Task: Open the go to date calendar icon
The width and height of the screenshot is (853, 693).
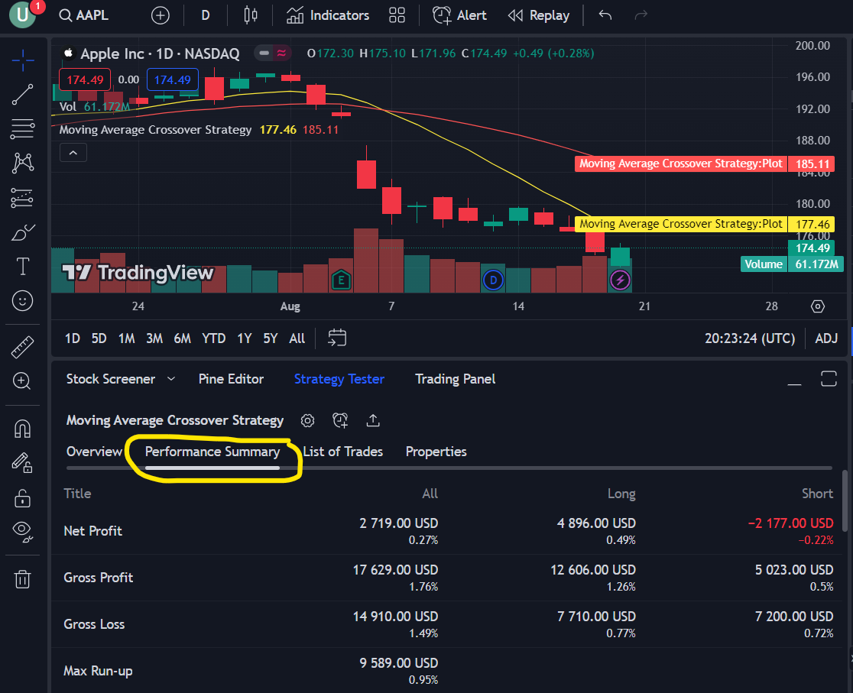Action: 337,338
